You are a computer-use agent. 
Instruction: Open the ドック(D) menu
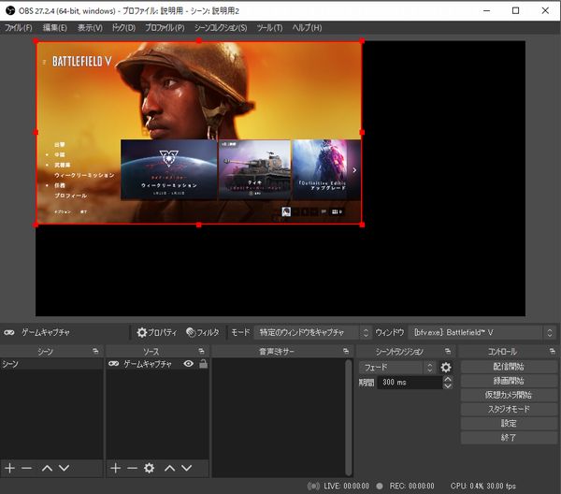(123, 27)
